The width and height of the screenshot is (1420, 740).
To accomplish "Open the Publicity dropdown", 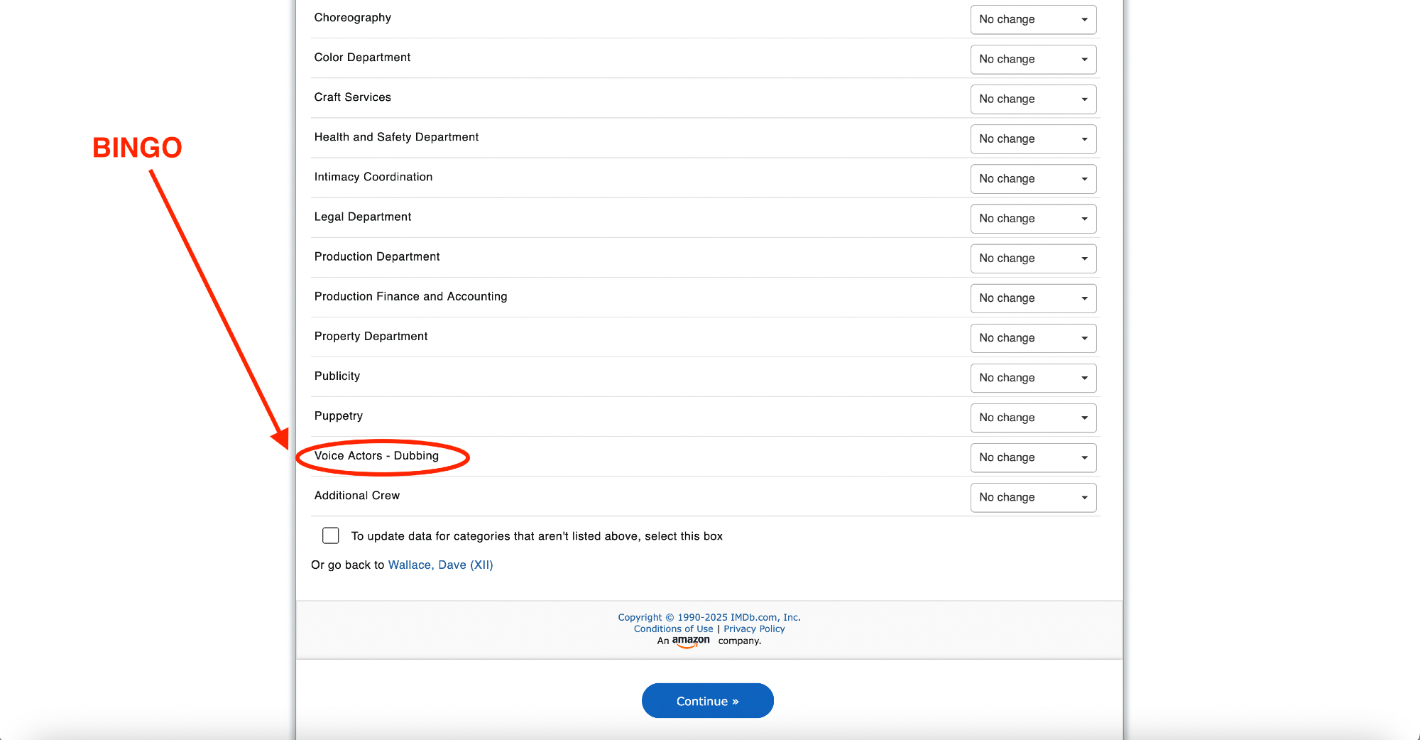I will point(1033,377).
